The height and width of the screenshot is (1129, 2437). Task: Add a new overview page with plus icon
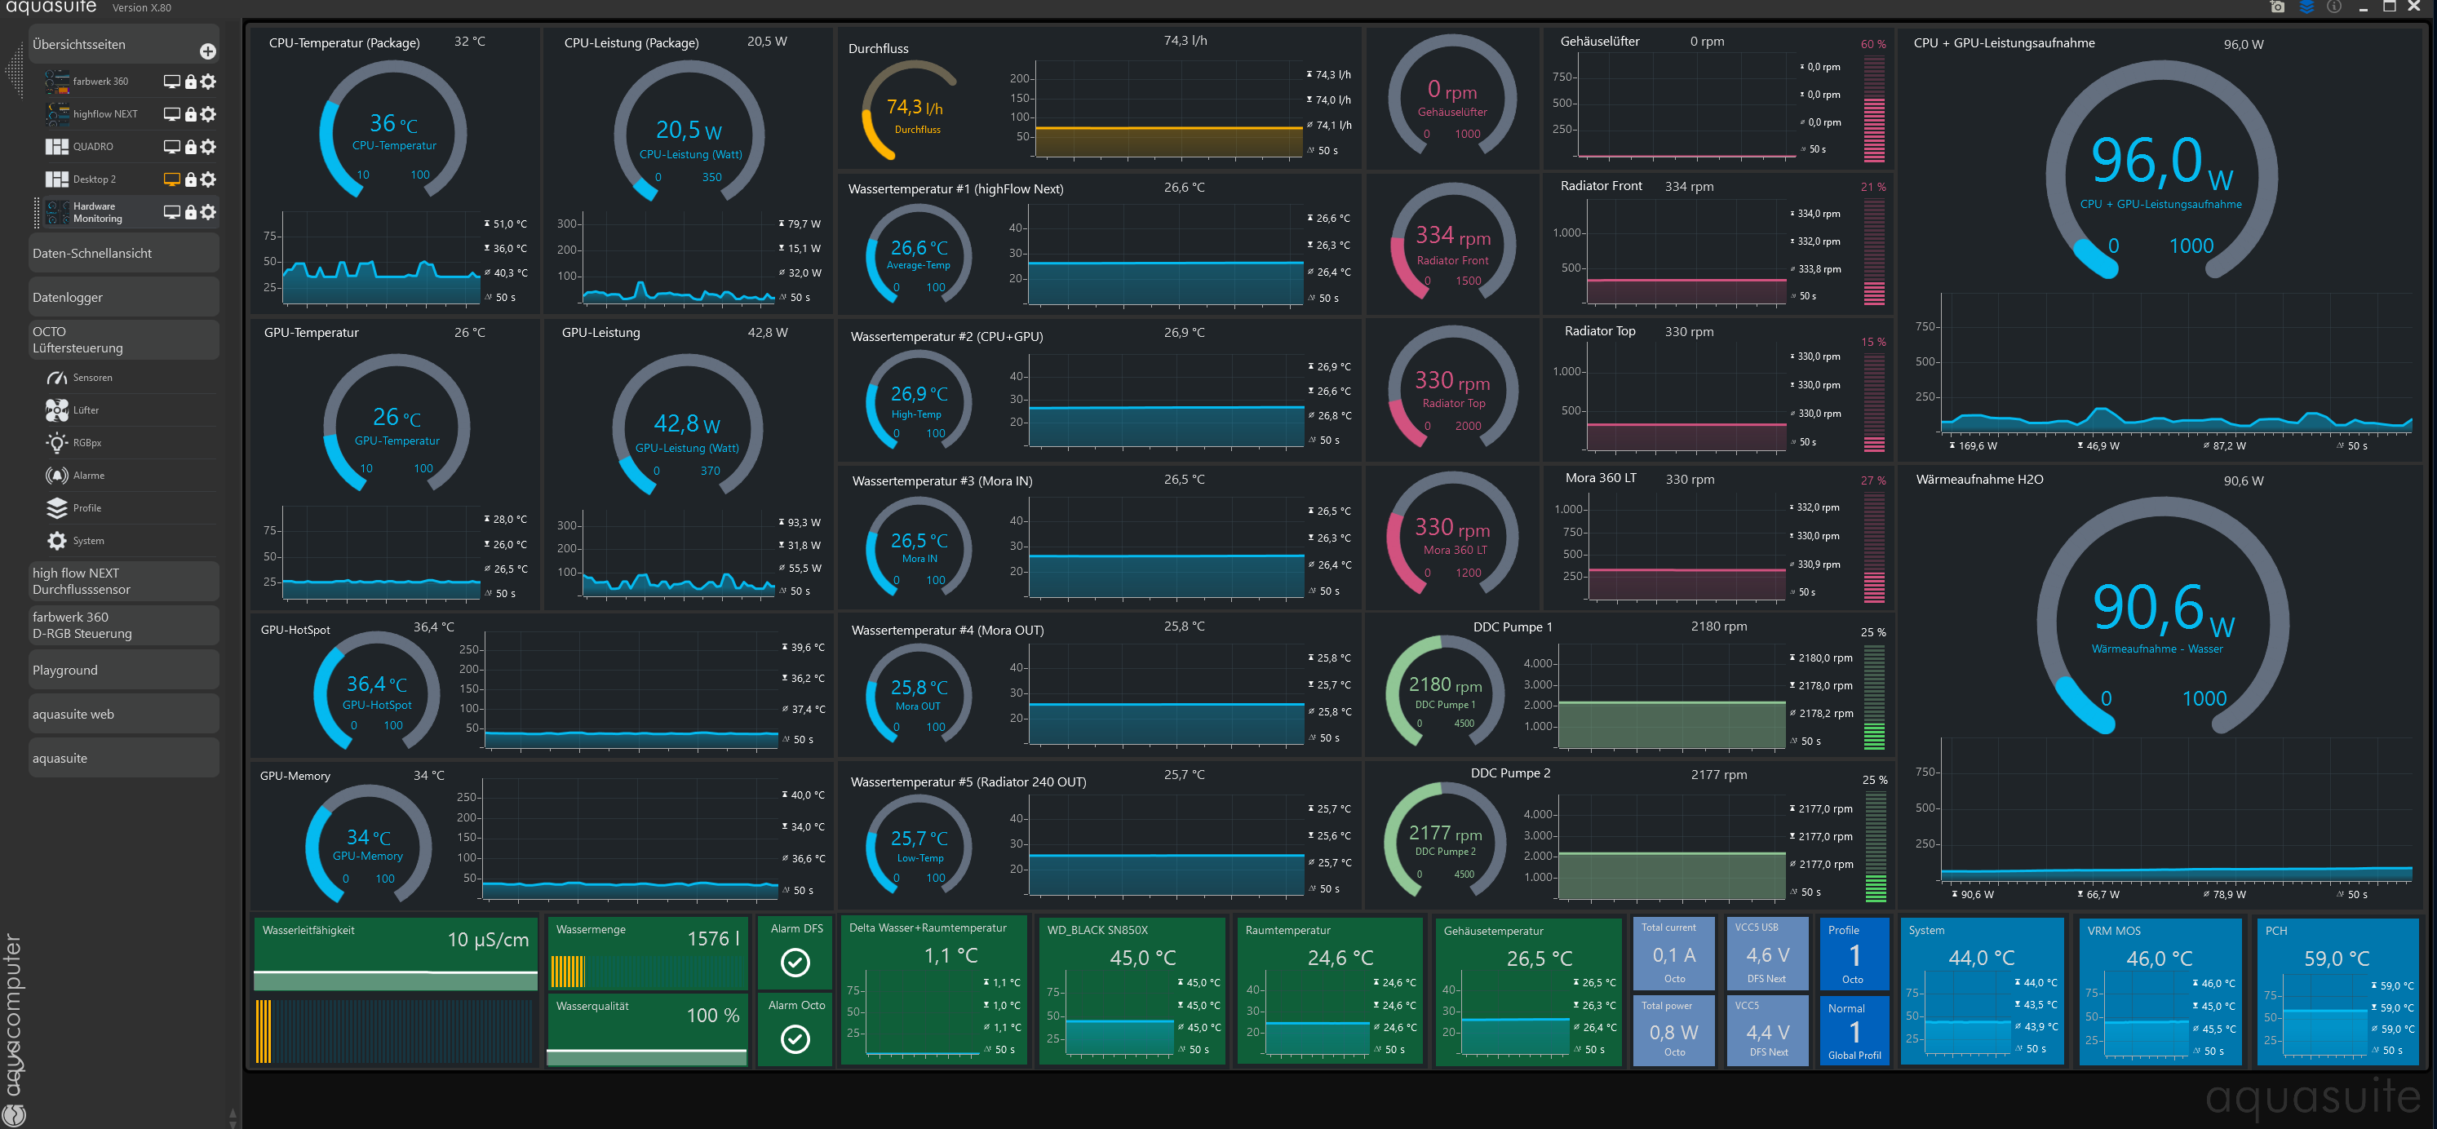pos(208,51)
